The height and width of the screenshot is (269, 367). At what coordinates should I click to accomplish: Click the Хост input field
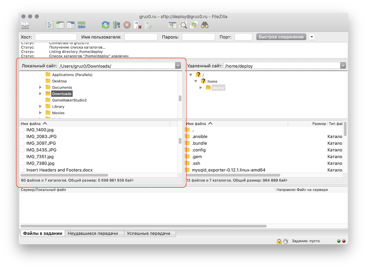[56, 37]
